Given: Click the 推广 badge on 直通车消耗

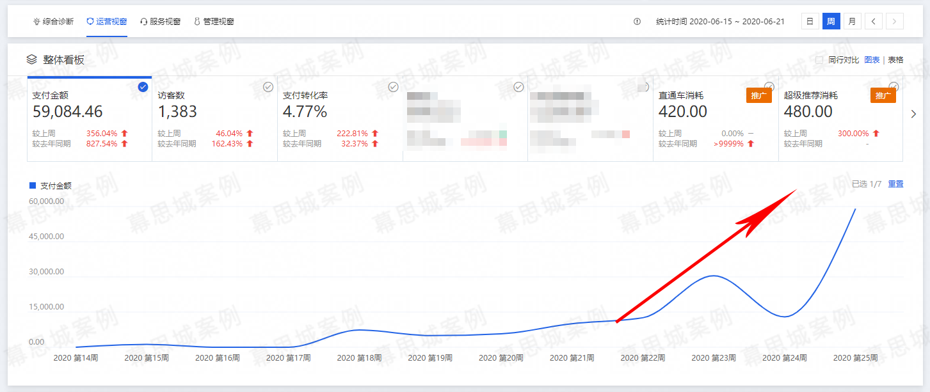Looking at the screenshot, I should (758, 96).
